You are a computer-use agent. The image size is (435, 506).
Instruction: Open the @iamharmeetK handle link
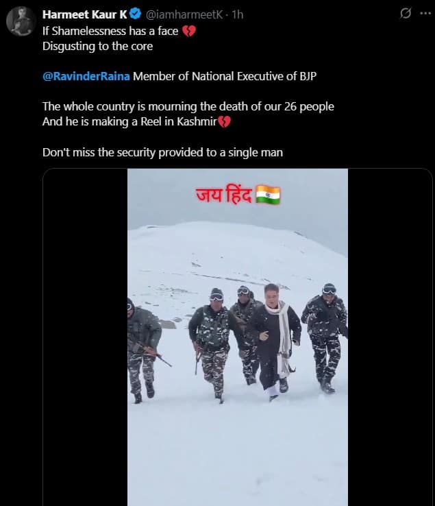(184, 14)
